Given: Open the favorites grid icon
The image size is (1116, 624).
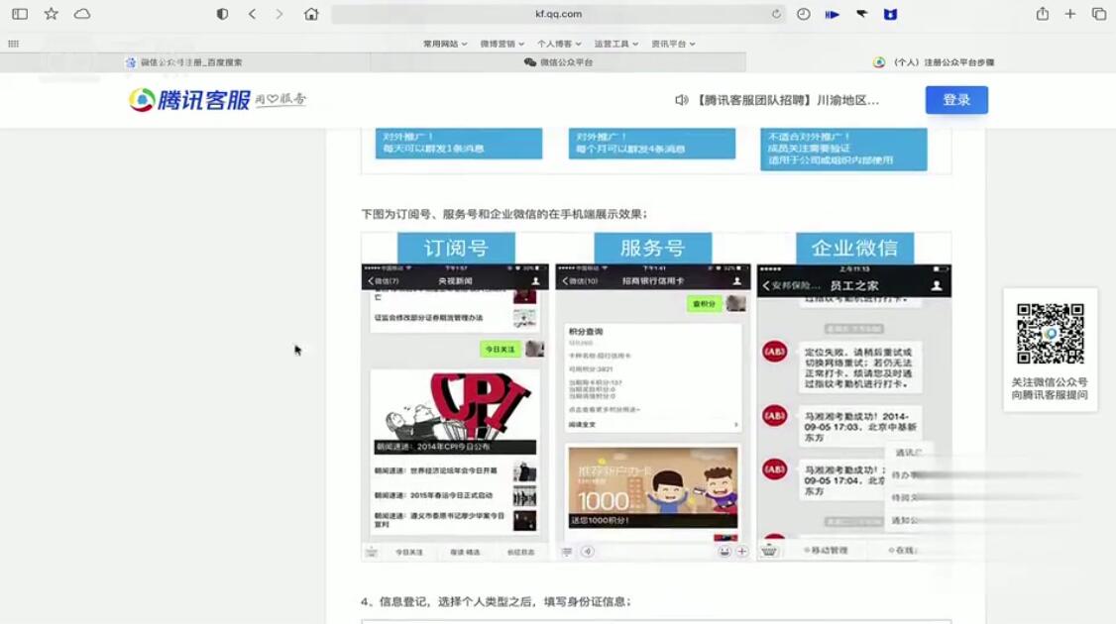Looking at the screenshot, I should tap(14, 44).
